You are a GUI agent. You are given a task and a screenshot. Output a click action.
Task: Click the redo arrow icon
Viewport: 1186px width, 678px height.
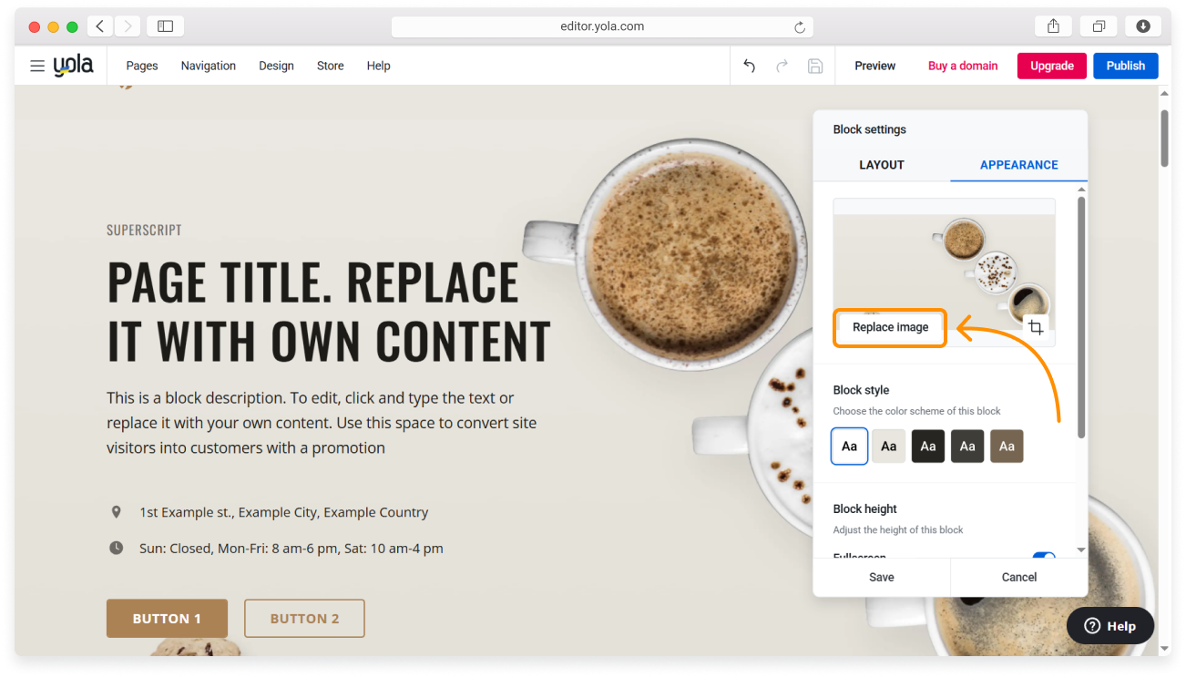(x=782, y=66)
